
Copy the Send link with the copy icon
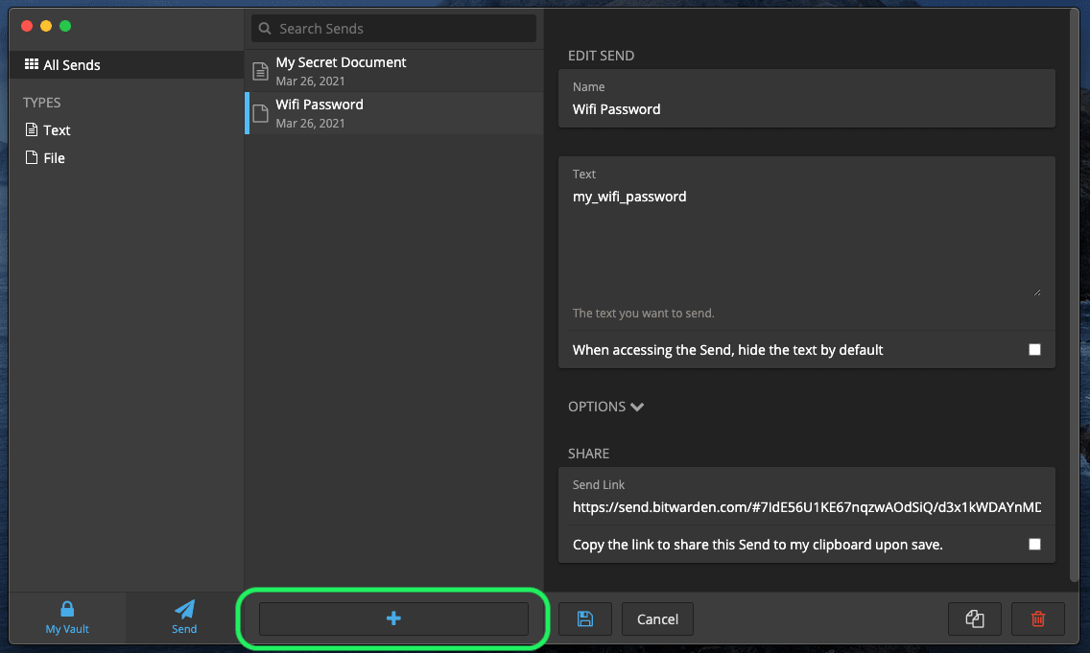pyautogui.click(x=974, y=618)
